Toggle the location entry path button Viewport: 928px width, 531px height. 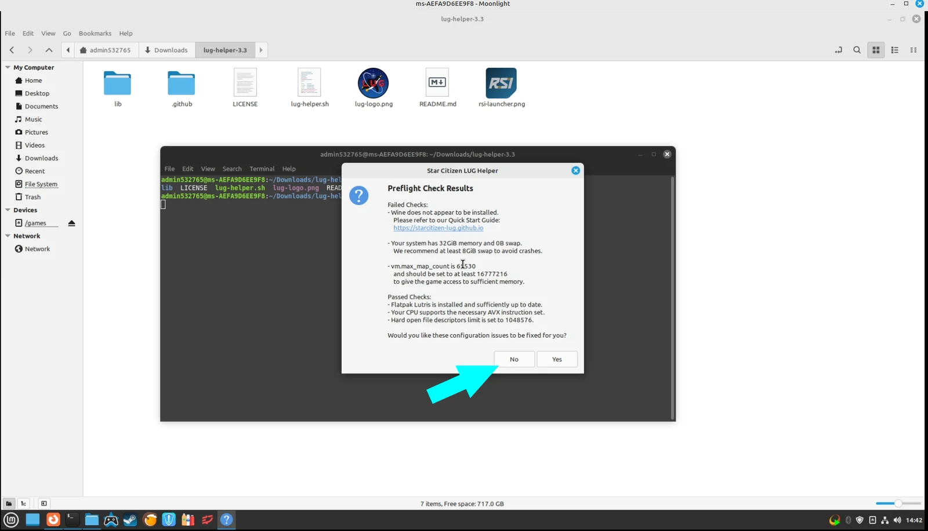coord(838,50)
